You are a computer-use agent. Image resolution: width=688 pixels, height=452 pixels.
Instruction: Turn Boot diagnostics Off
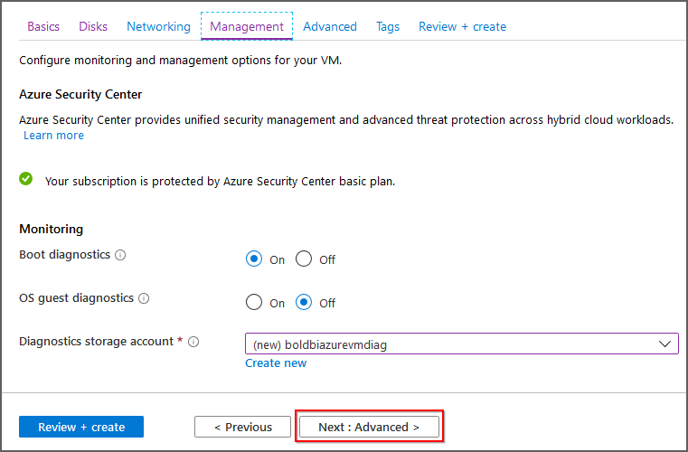click(304, 259)
